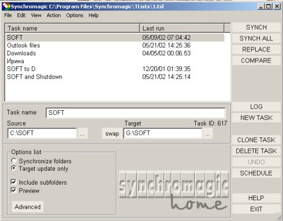Click the 04/05/02 00:06:53 last run value

166,53
